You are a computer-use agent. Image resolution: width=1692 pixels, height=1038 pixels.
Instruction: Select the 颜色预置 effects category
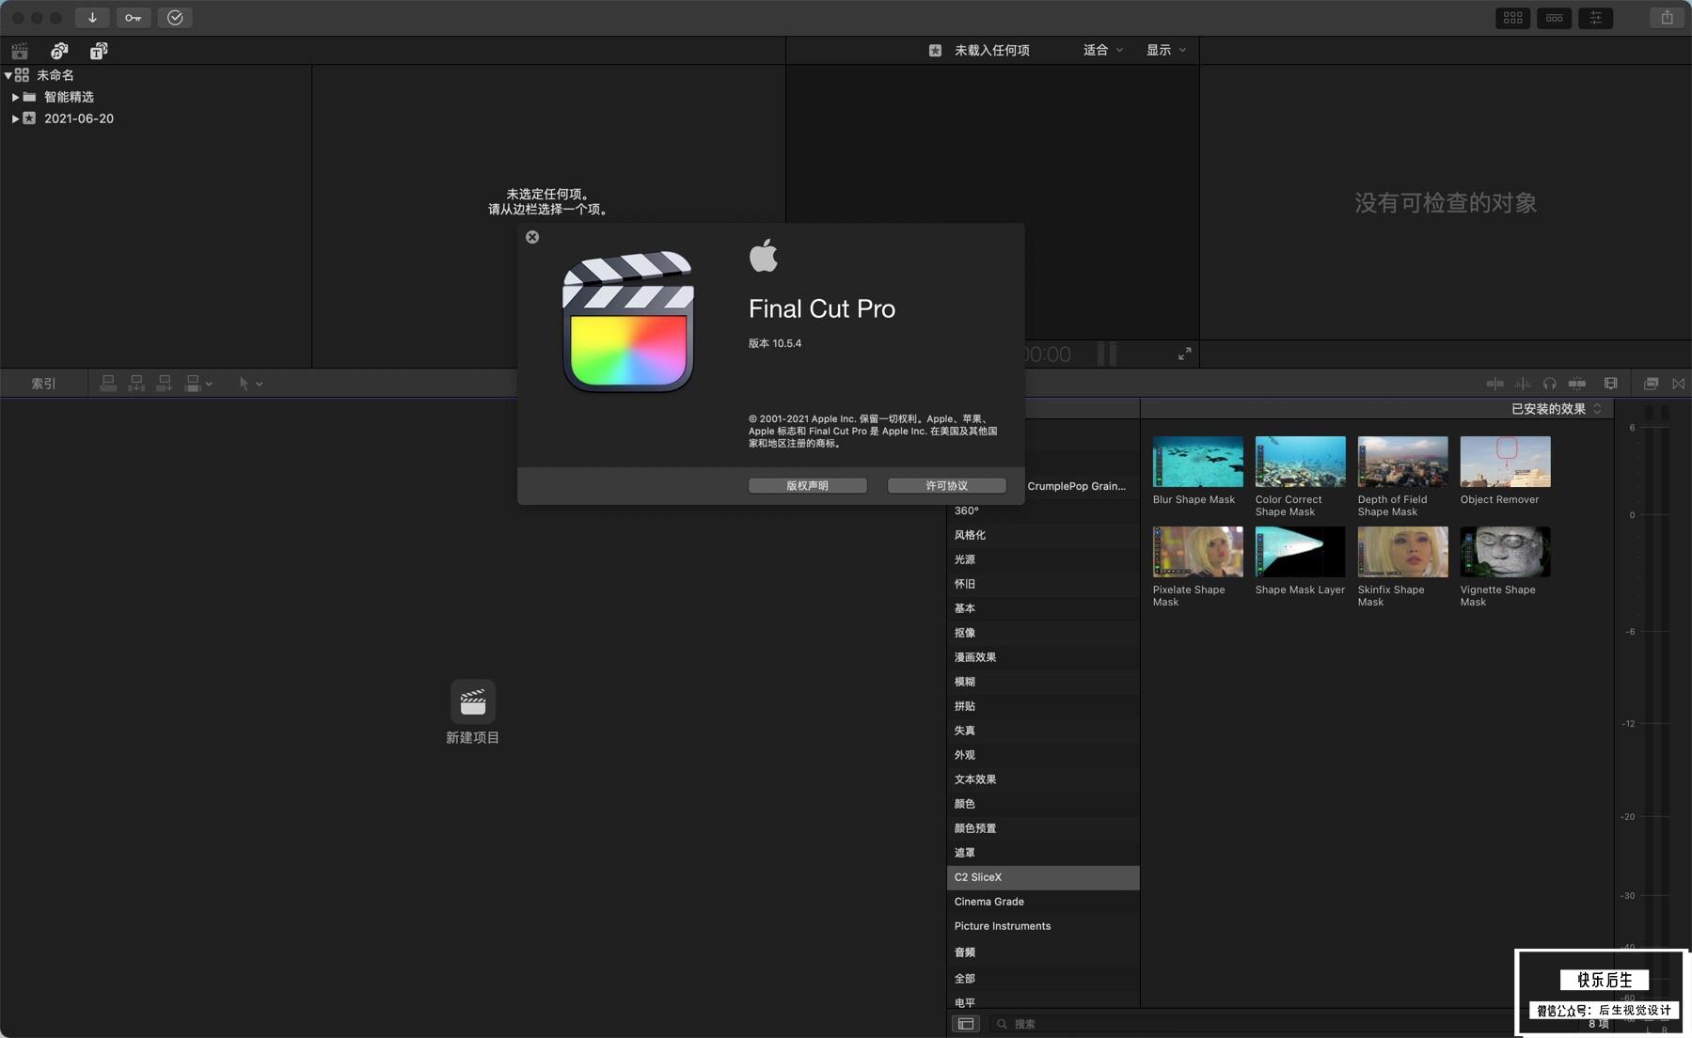pyautogui.click(x=1043, y=828)
